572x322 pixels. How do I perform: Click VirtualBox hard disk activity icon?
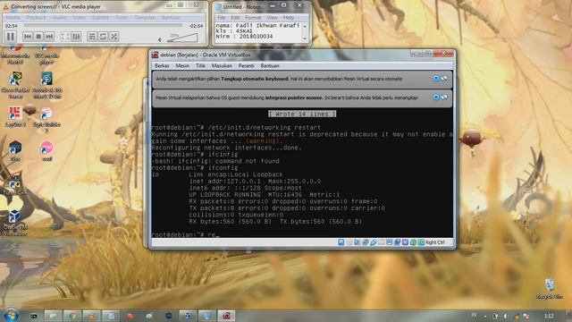point(341,242)
